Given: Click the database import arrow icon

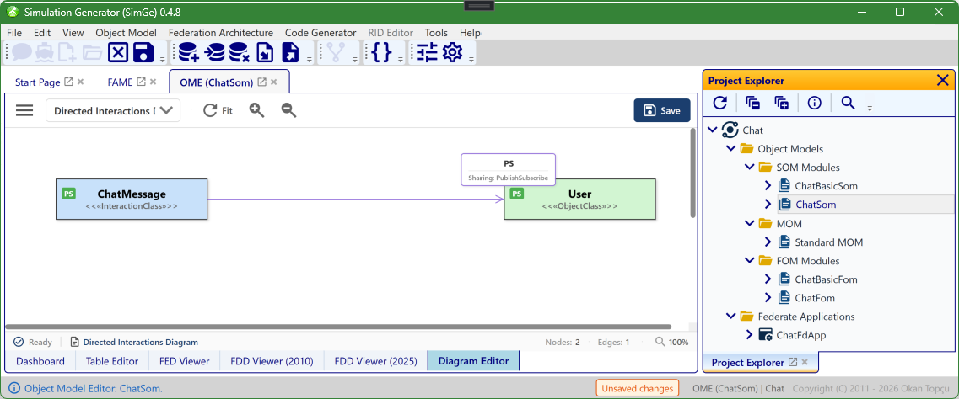Looking at the screenshot, I should 214,52.
